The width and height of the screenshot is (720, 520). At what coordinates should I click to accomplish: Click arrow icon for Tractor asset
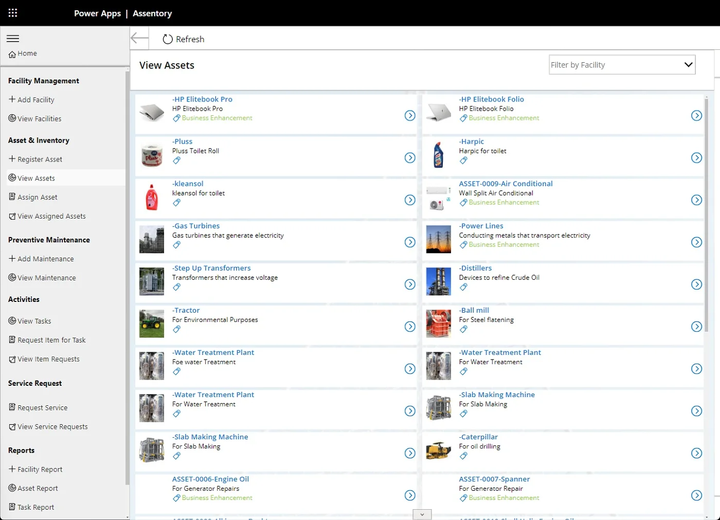click(410, 327)
